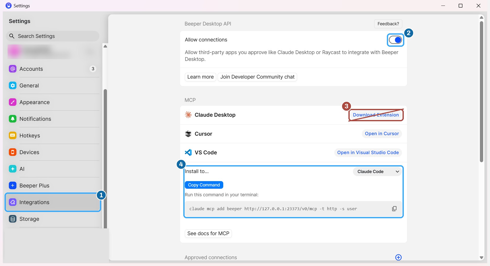490x266 pixels.
Task: Click the Appearance brush icon
Action: [x=13, y=102]
